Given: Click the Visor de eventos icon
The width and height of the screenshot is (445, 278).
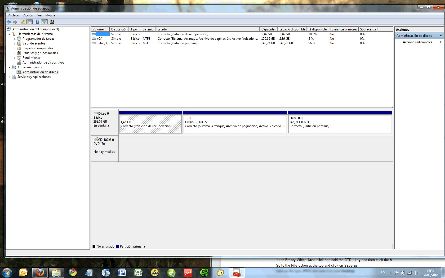Looking at the screenshot, I should click(x=19, y=43).
